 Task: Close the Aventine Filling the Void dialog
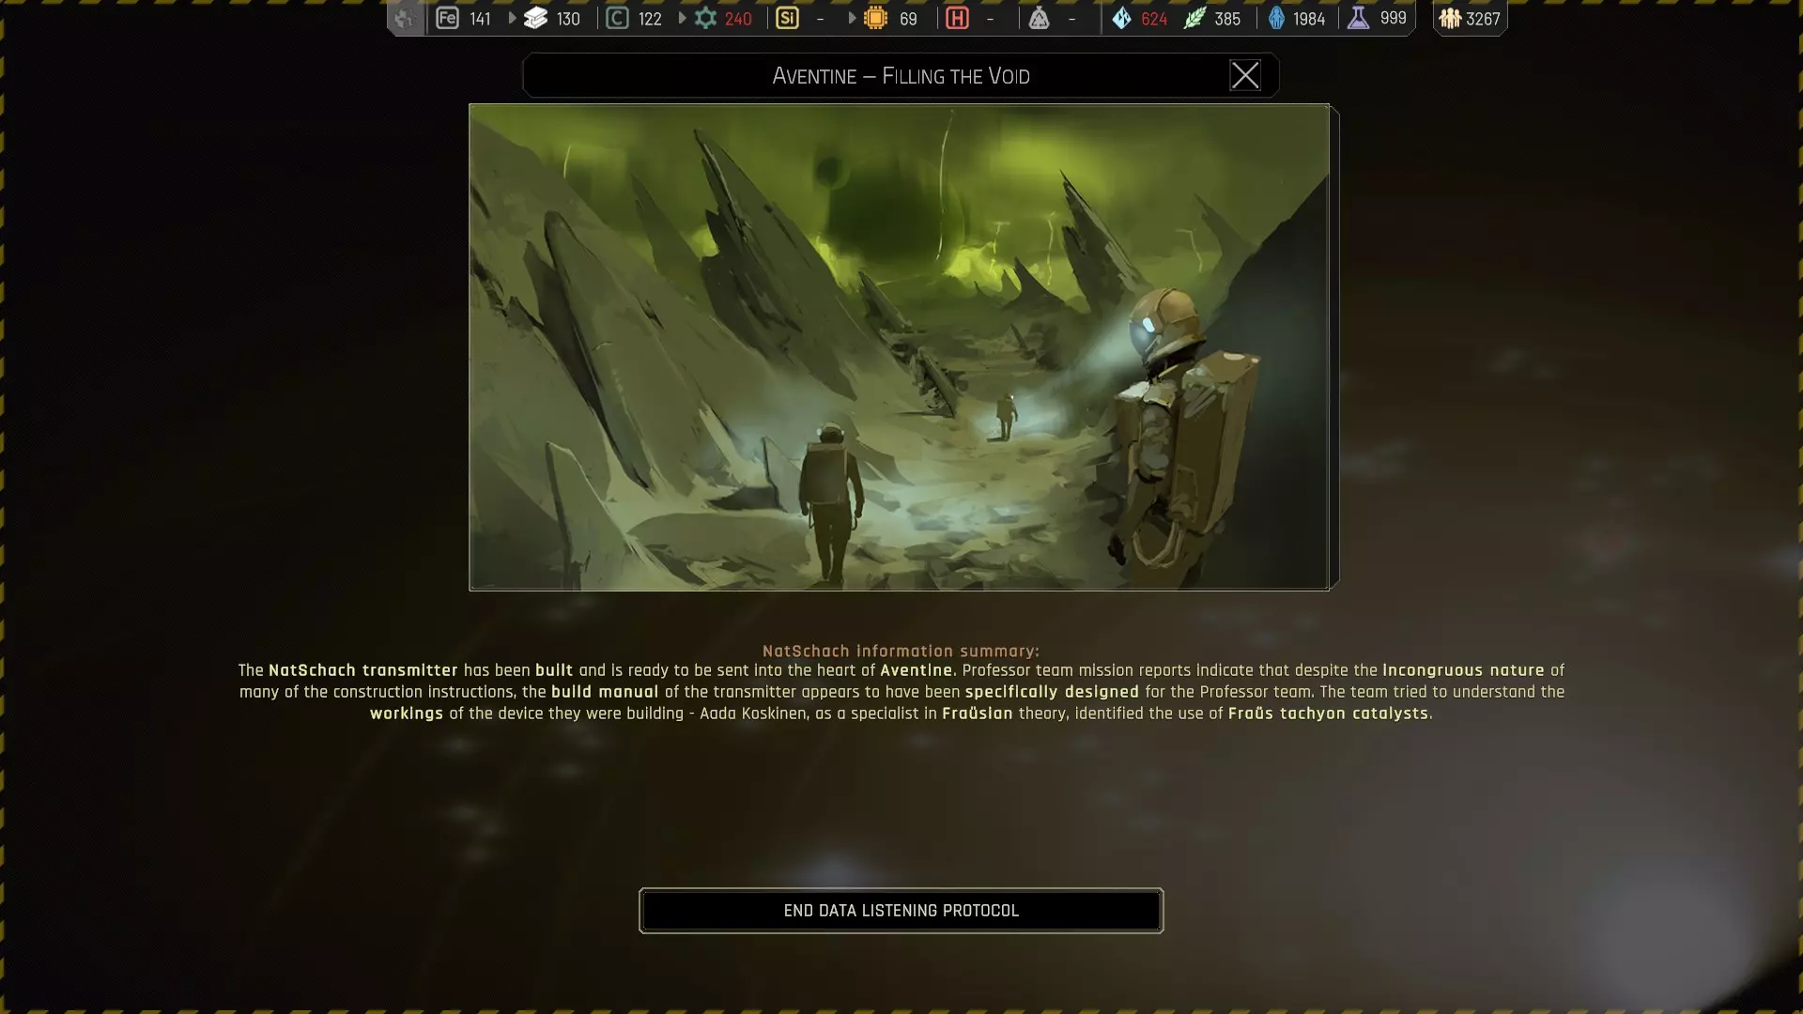1245,75
